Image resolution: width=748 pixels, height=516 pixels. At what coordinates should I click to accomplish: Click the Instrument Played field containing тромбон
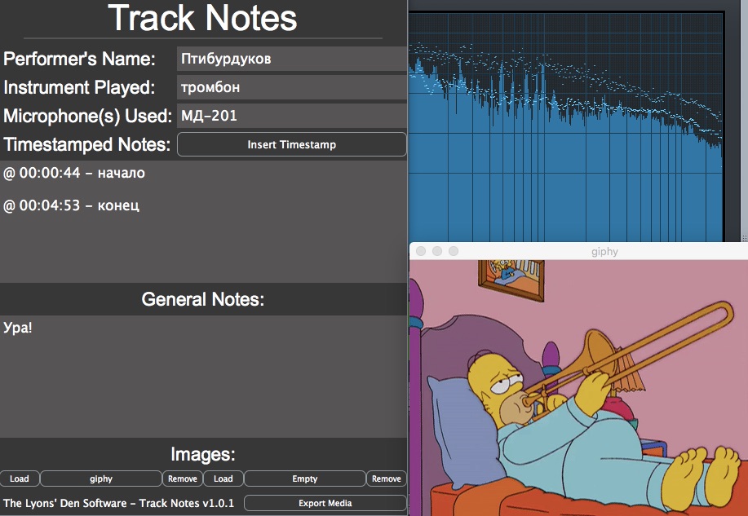click(292, 87)
